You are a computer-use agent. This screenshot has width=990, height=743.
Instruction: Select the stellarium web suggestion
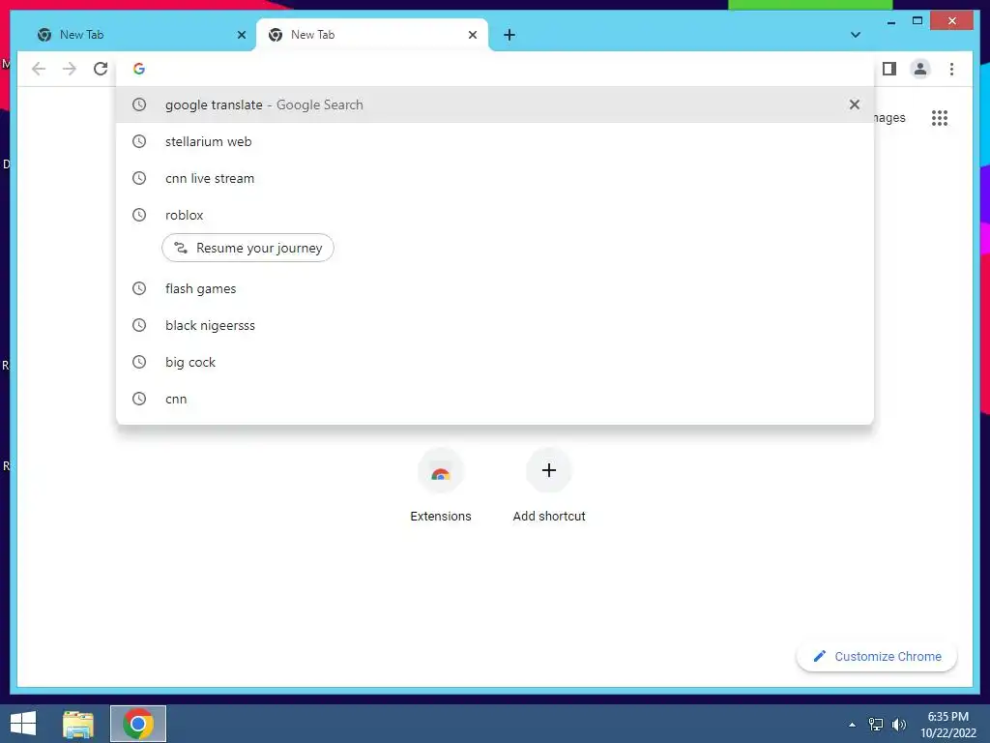tap(495, 141)
